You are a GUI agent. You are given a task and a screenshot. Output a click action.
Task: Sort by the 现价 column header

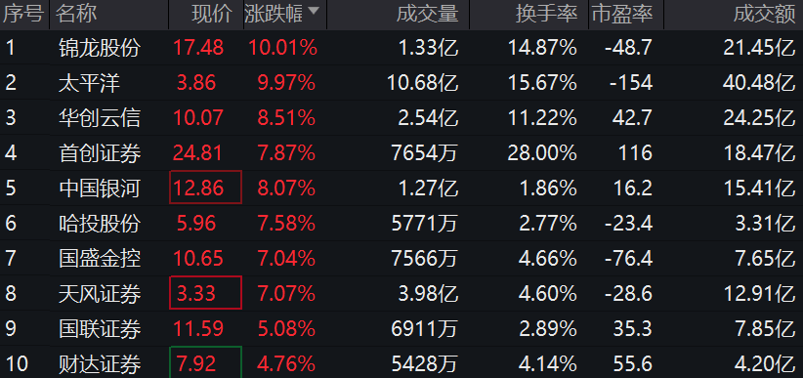pos(212,14)
